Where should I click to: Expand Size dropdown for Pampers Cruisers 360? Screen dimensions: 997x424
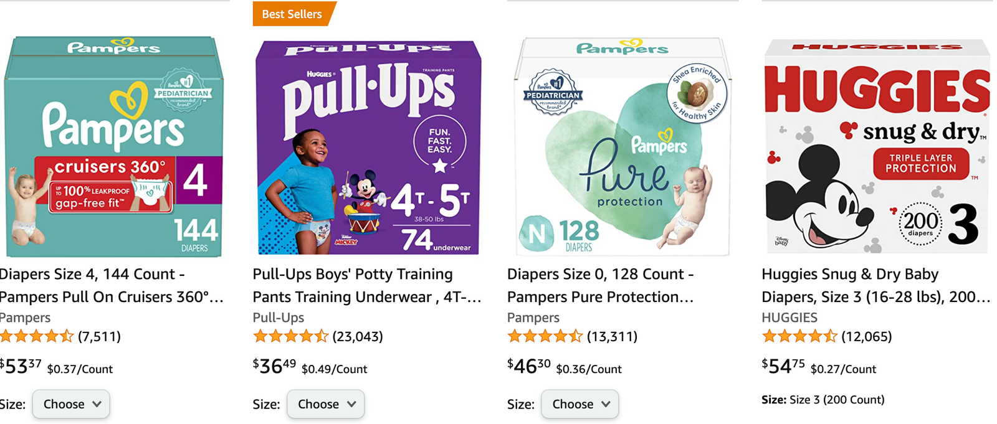click(x=71, y=404)
